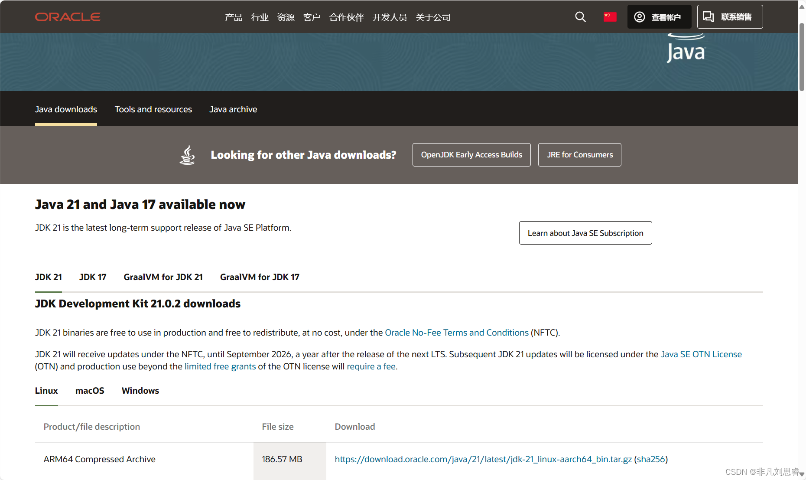Click the Download column header
Viewport: 806px width, 480px height.
(355, 427)
